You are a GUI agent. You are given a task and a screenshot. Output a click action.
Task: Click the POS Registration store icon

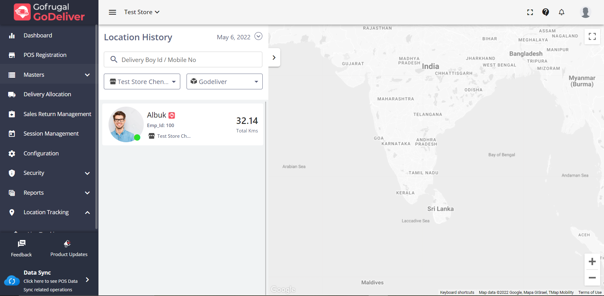[x=12, y=55]
